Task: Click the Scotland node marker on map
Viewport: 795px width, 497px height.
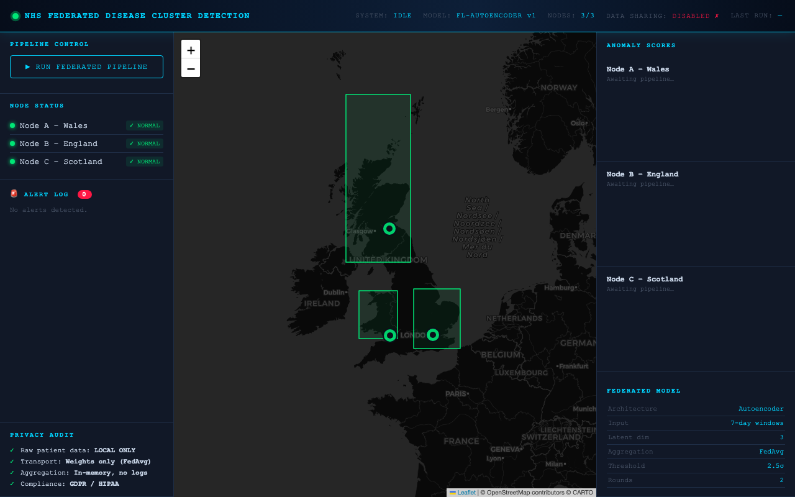Action: click(x=389, y=229)
